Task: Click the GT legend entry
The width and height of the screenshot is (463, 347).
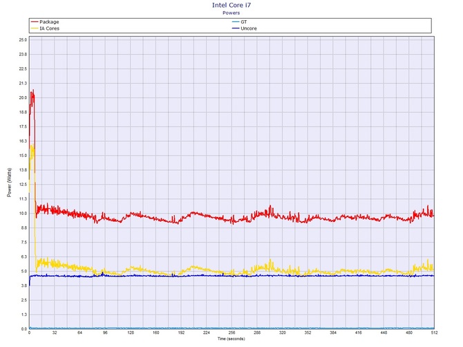Action: [240, 22]
